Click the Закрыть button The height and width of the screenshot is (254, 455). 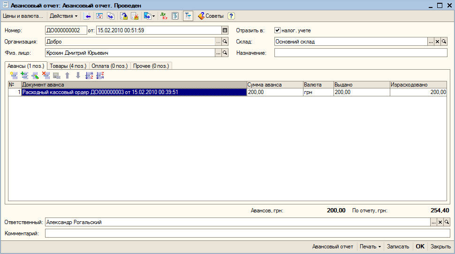440,247
